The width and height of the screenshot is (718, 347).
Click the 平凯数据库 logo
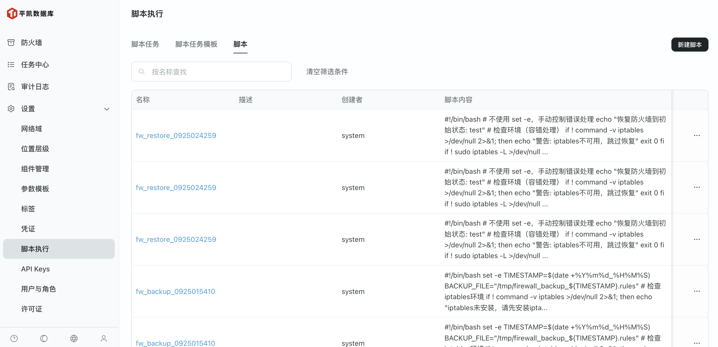click(x=30, y=13)
